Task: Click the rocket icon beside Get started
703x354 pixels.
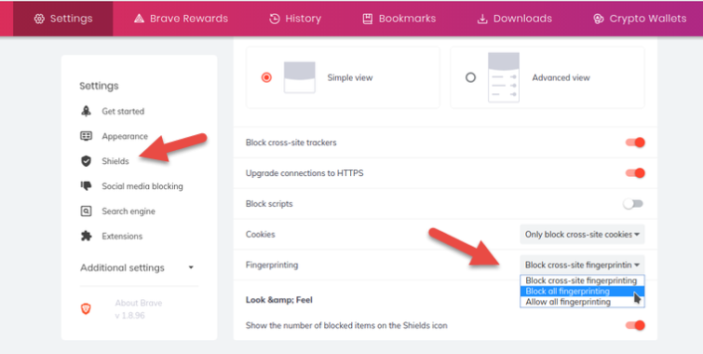Action: pyautogui.click(x=86, y=111)
